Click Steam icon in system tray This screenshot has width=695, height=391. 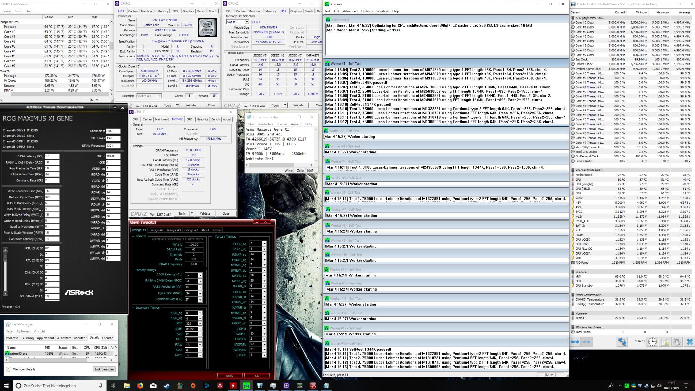(646, 386)
